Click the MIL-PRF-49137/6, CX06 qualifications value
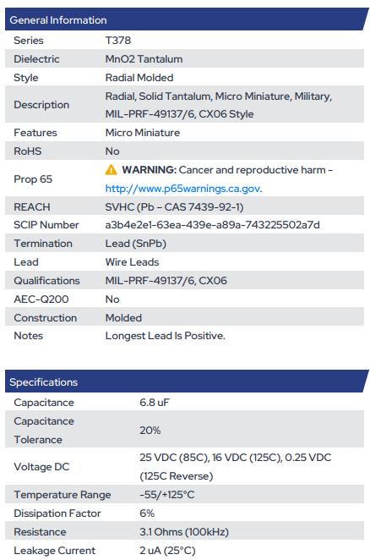Viewport: 370px width, 560px height. pos(166,281)
